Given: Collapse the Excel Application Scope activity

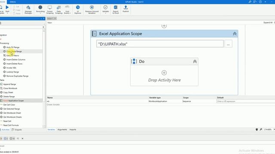Looking at the screenshot, I should click(x=235, y=34).
